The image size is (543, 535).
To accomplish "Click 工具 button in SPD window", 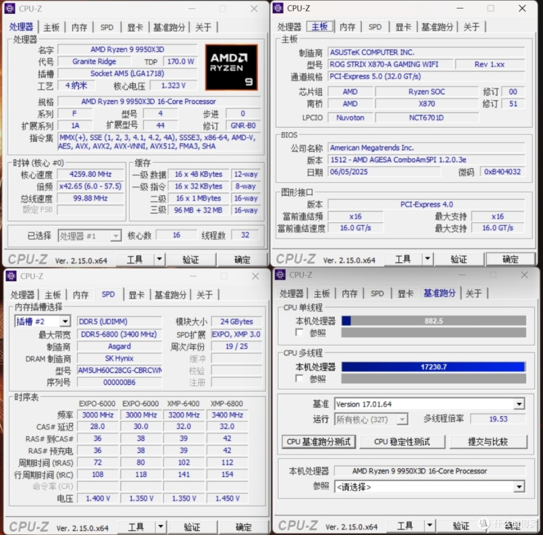I will click(136, 526).
